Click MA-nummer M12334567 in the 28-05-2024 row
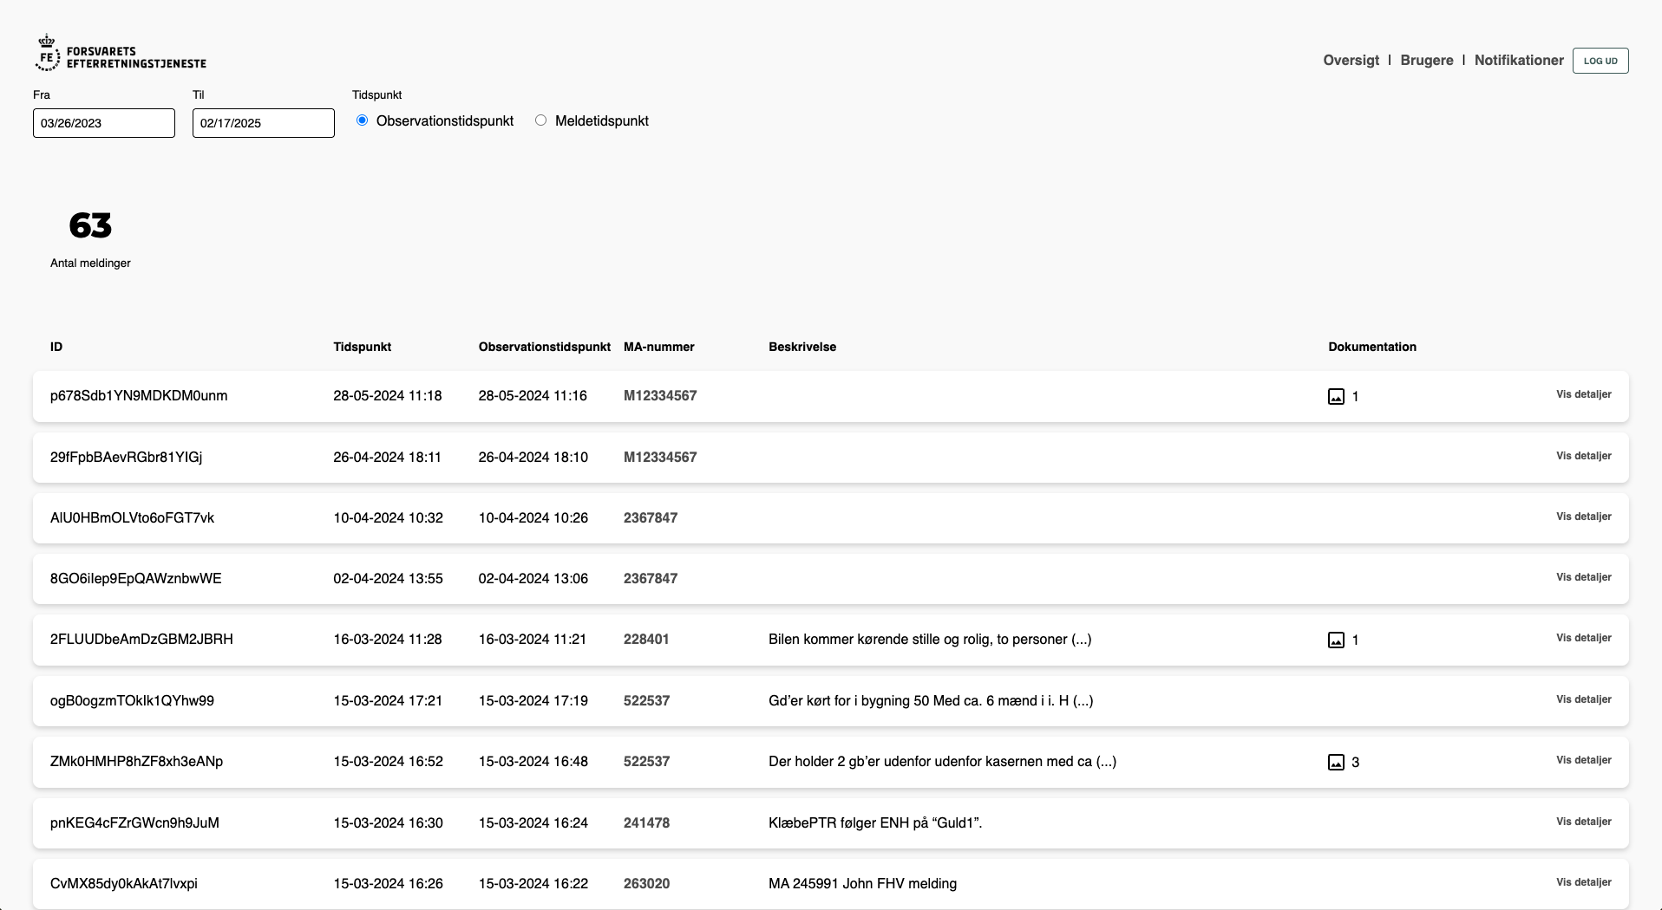The image size is (1662, 910). [660, 396]
